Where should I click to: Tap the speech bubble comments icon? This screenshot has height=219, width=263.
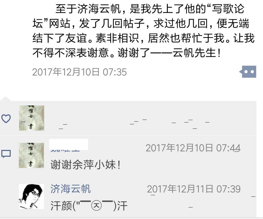point(6,154)
